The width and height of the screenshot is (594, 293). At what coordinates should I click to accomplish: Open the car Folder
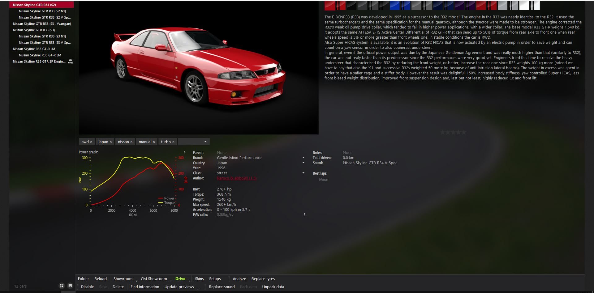[x=83, y=279]
